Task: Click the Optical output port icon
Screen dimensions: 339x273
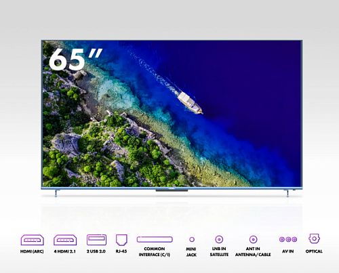Action: [314, 238]
